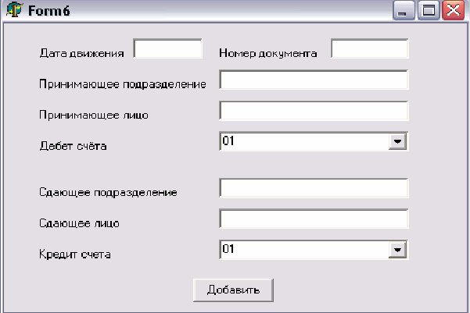
Task: Click the Номер документа text box
Action: pos(370,49)
